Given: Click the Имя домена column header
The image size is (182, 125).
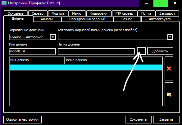Looking at the screenshot, I should [37, 60].
